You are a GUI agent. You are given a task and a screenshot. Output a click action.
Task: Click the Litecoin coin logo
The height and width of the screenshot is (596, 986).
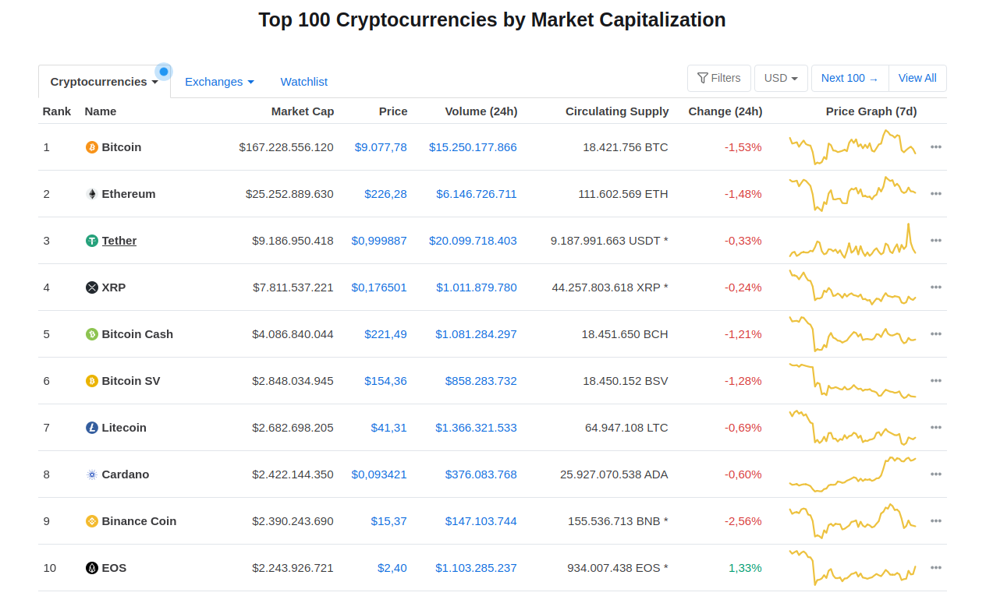tap(91, 427)
